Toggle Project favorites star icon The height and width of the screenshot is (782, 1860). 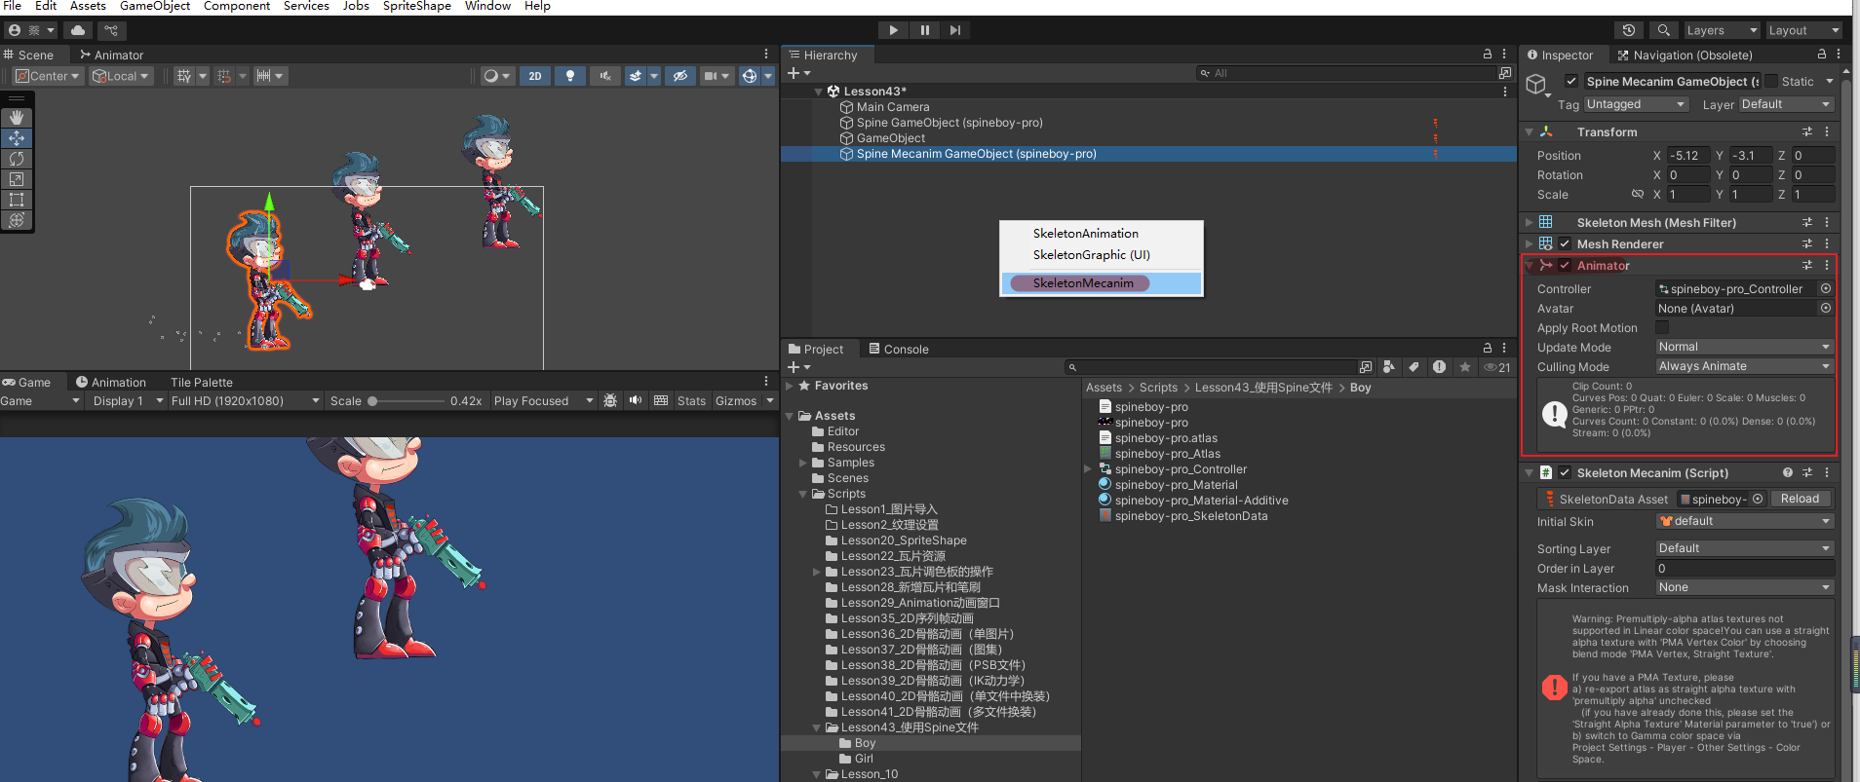[x=1465, y=367]
